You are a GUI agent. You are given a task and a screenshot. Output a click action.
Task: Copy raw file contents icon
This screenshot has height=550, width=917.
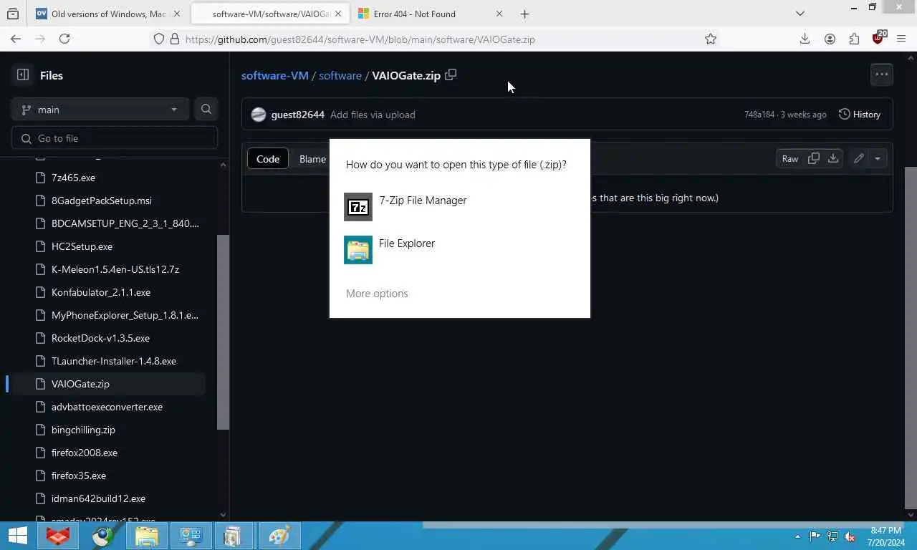tap(814, 159)
